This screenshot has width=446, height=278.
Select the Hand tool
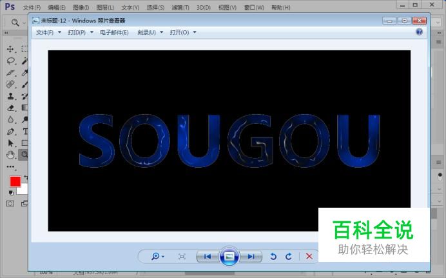(x=10, y=155)
